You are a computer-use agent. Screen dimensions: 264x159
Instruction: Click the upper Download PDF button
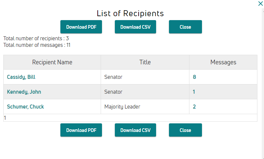[81, 27]
